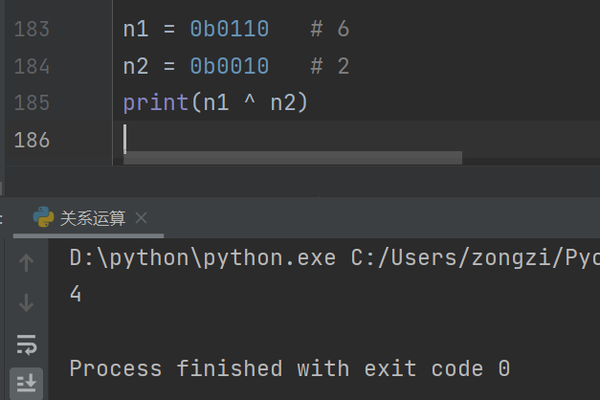Image resolution: width=600 pixels, height=400 pixels.
Task: Click line number 185 in the gutter
Action: (x=32, y=103)
